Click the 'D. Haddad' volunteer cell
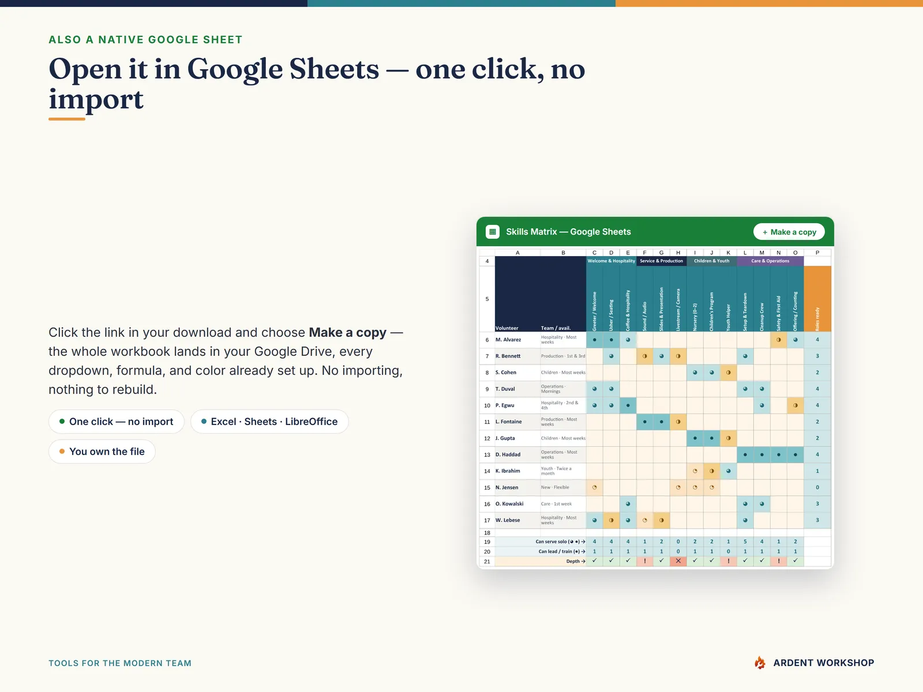923x692 pixels. (x=517, y=455)
